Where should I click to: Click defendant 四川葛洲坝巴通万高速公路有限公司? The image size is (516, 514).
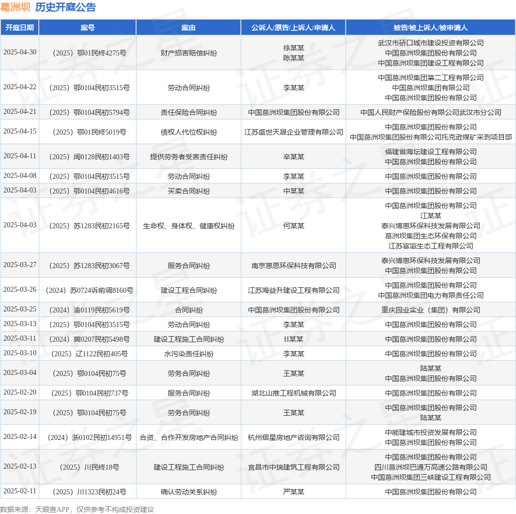click(430, 467)
